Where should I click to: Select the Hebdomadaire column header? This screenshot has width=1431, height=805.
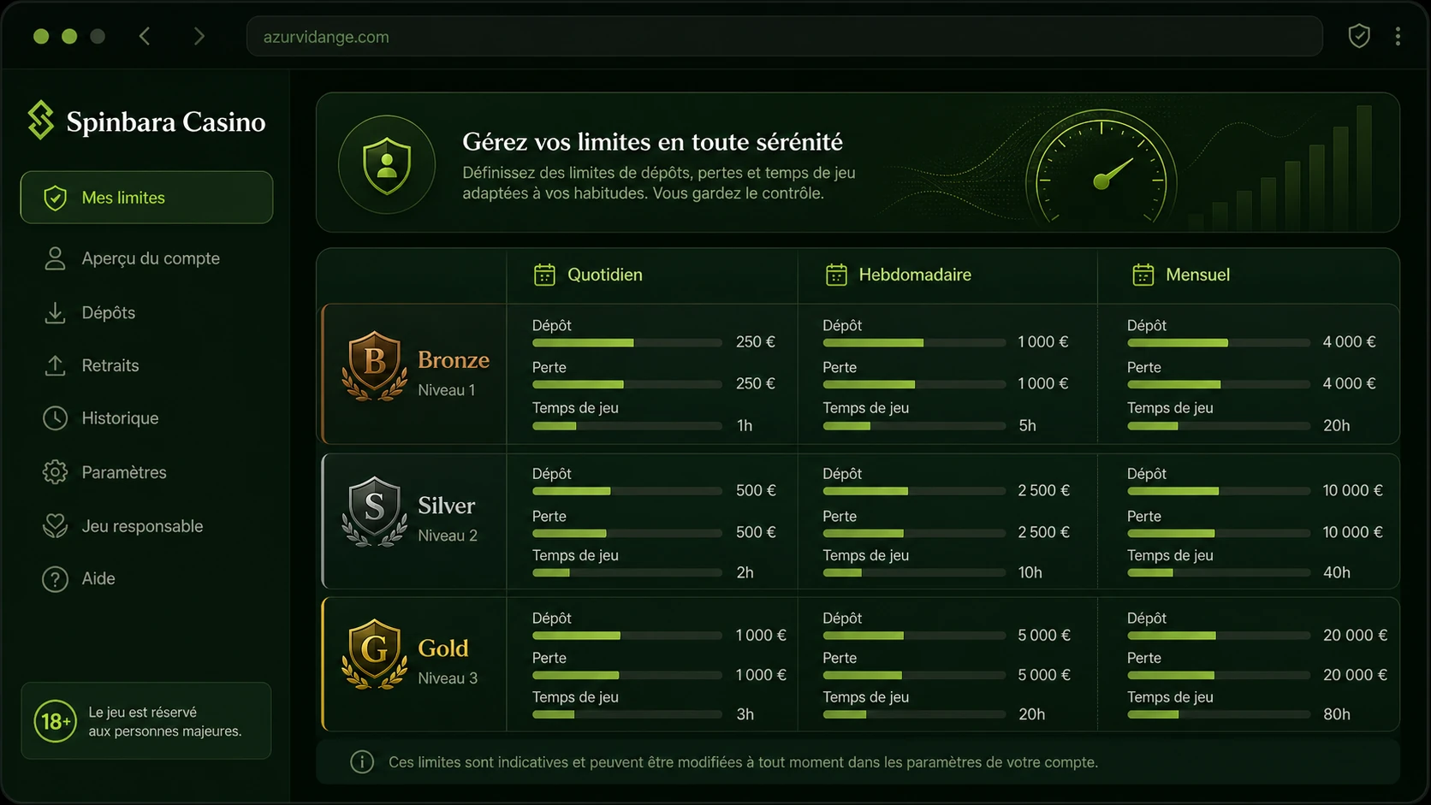(x=898, y=275)
